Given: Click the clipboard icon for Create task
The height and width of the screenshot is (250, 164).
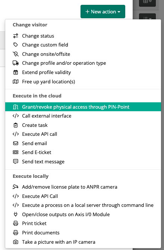Looking at the screenshot, I should [16, 125].
